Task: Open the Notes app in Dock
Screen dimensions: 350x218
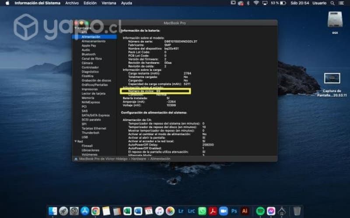Action: (106, 211)
